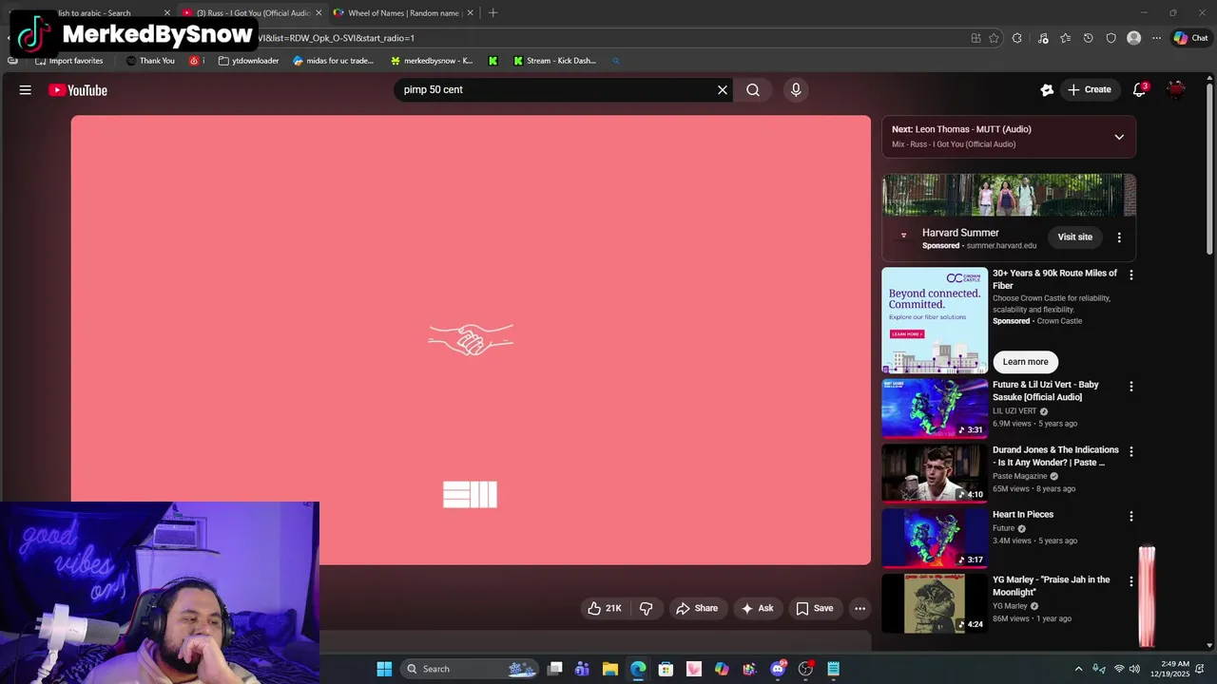Click the Harvard Summer ad banner image
The width and height of the screenshot is (1217, 684).
(1009, 195)
